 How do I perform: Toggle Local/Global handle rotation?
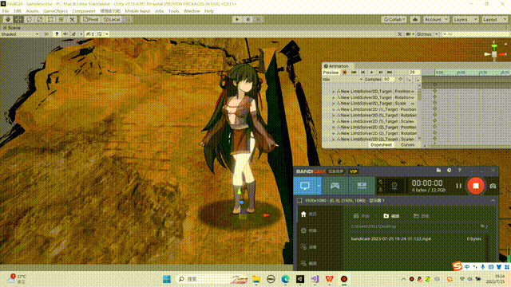[112, 19]
